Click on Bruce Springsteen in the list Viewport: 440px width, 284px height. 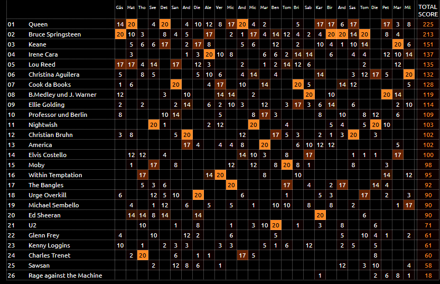(54, 34)
